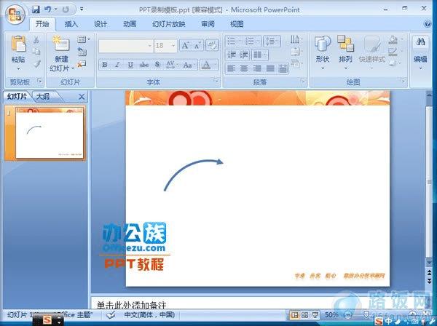Change character spacing AV icon
Image resolution: width=437 pixels, height=326 pixels.
pos(170,65)
